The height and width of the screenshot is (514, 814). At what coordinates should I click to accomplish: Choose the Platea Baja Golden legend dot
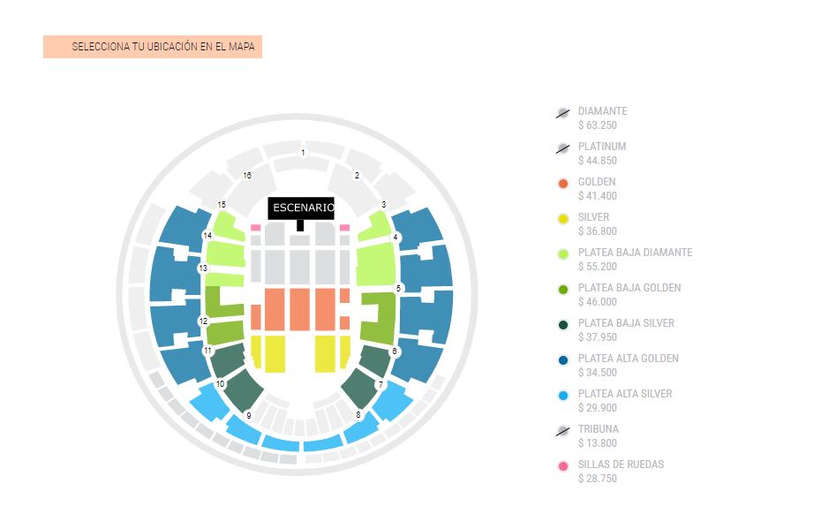[x=562, y=290]
